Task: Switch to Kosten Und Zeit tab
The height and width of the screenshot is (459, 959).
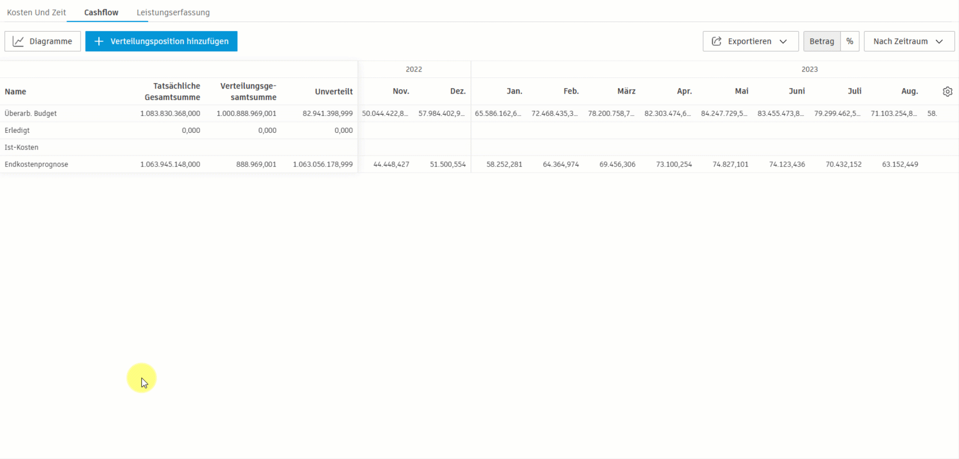Action: click(x=36, y=13)
